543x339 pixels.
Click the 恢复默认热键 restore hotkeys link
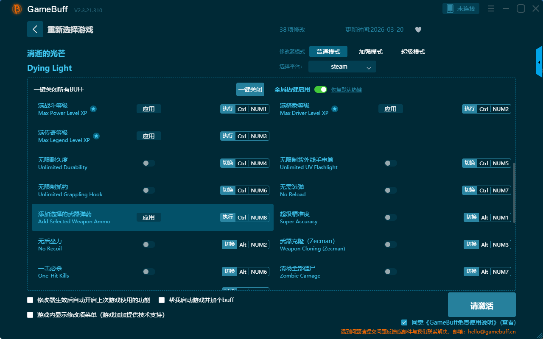346,90
